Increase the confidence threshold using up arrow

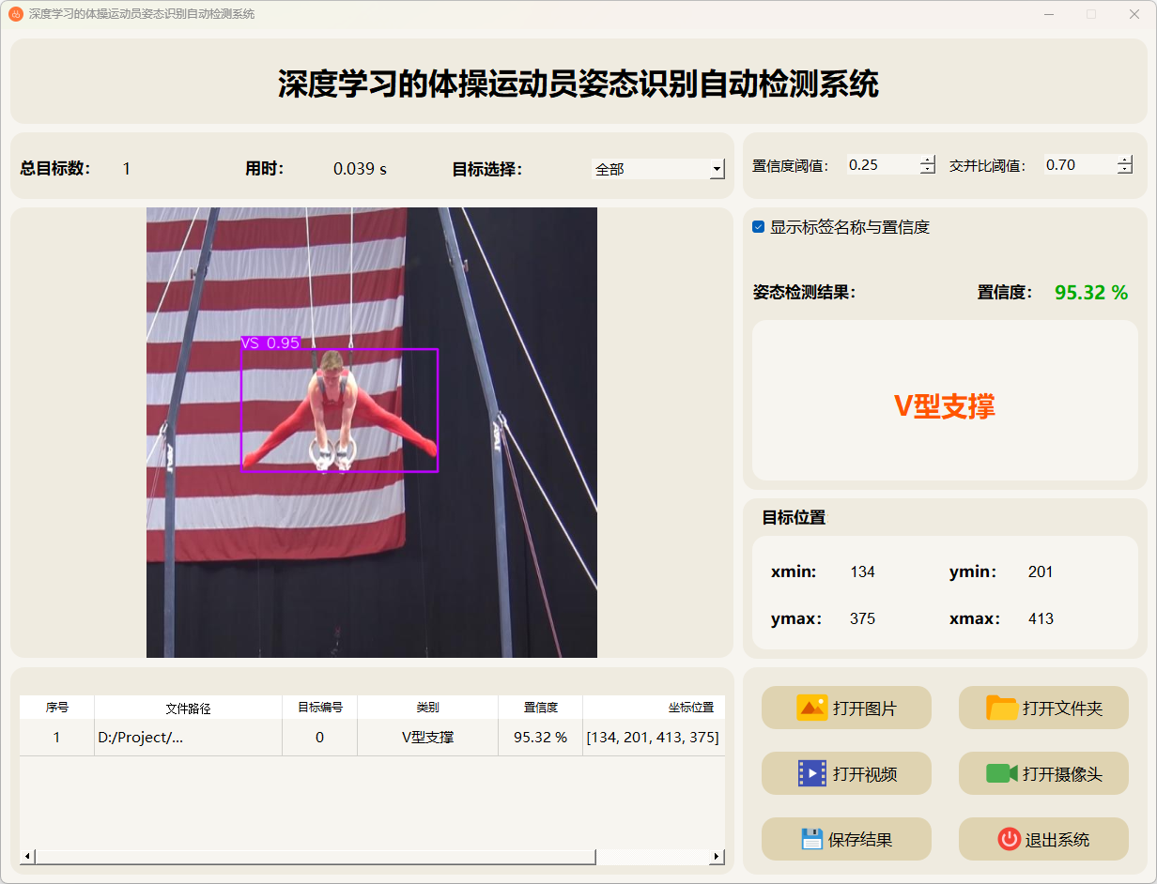pos(928,160)
